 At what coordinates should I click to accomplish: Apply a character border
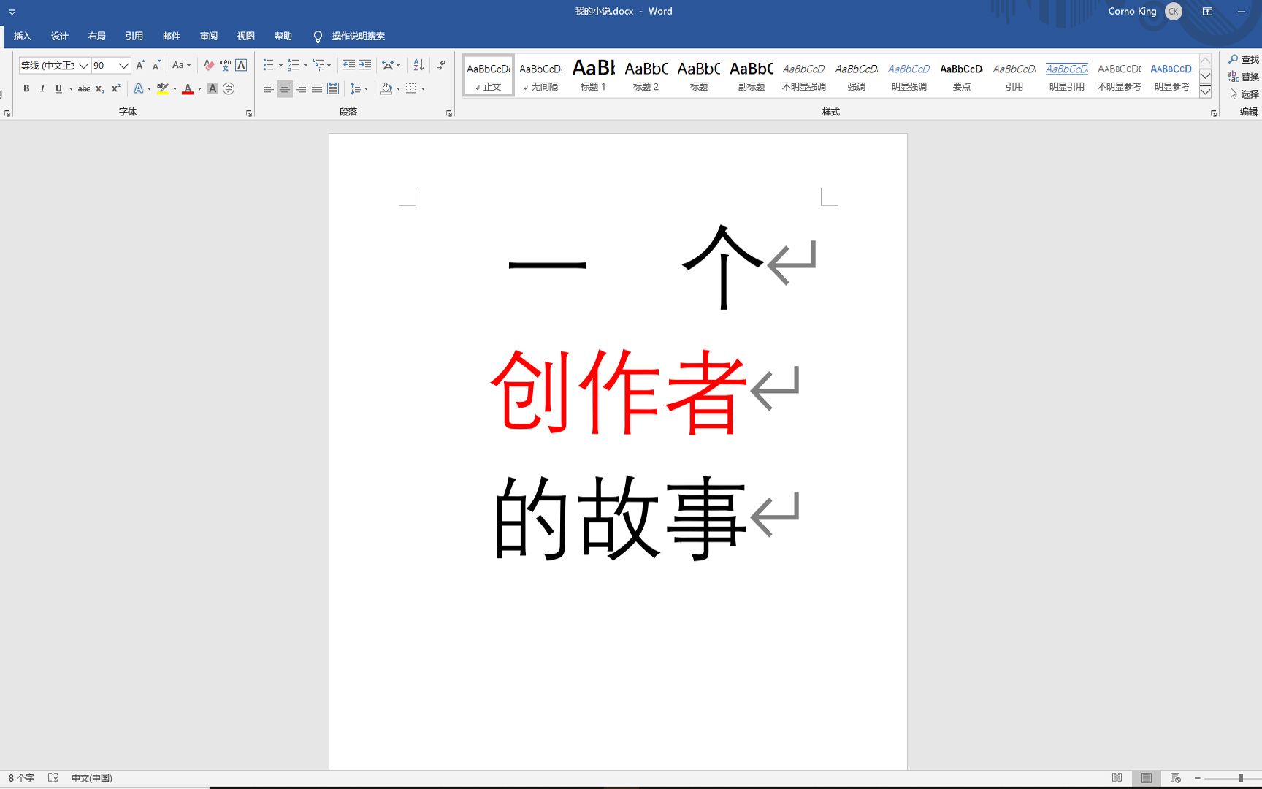[241, 65]
